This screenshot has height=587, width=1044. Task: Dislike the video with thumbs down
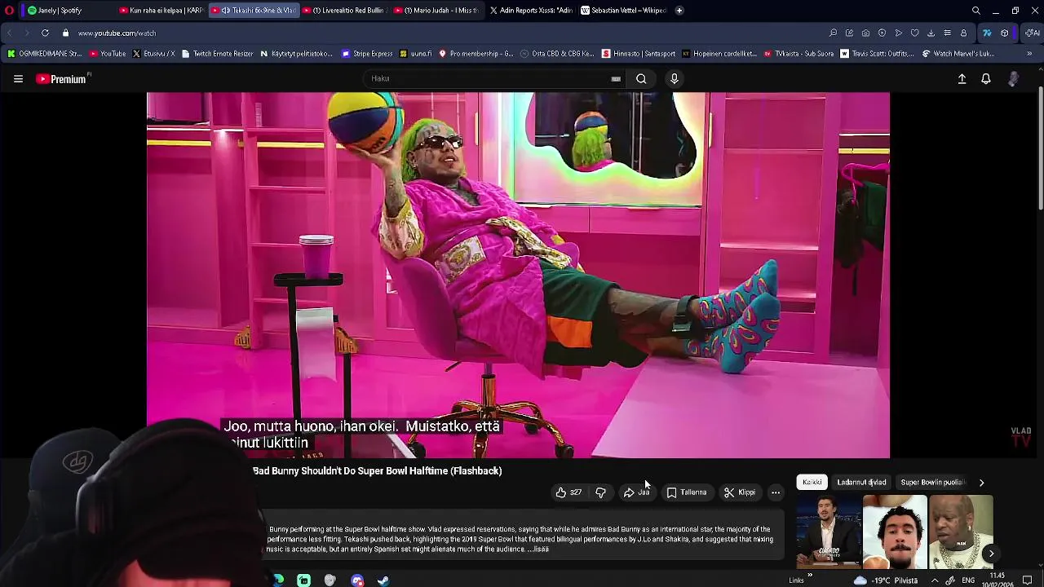point(600,492)
